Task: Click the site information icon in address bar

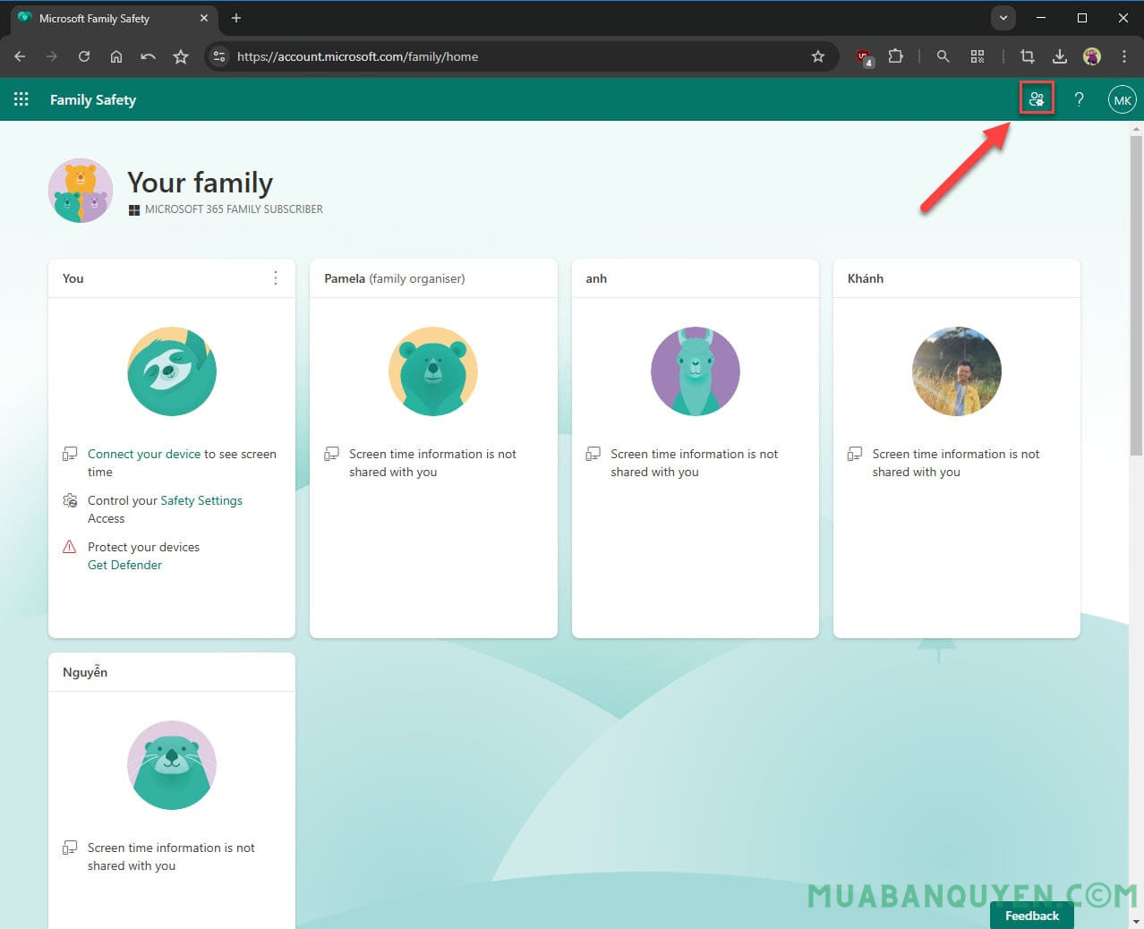Action: pyautogui.click(x=219, y=56)
